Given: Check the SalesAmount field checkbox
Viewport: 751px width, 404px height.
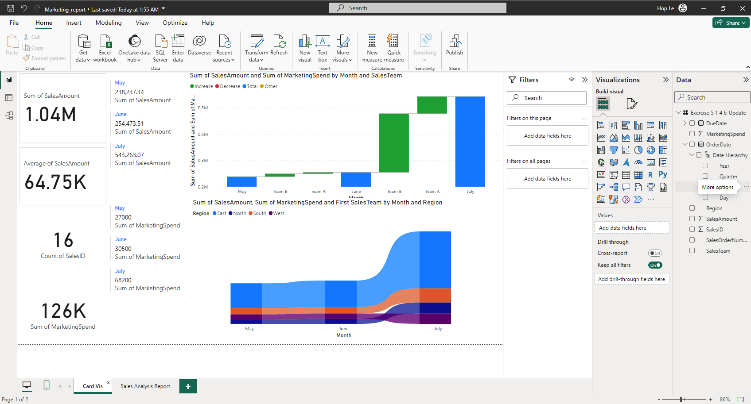Looking at the screenshot, I should [x=693, y=219].
